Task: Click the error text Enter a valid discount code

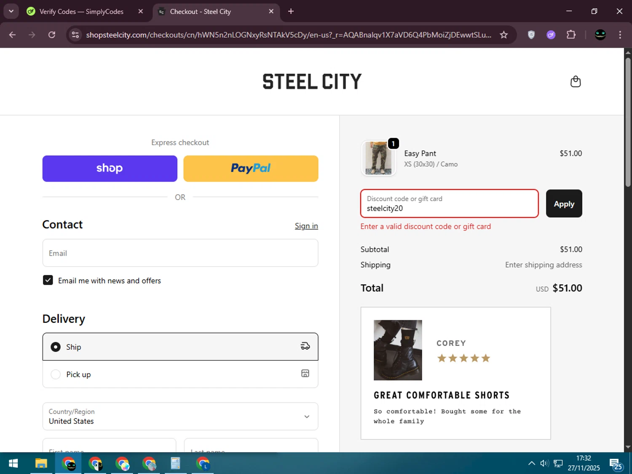Action: [426, 226]
